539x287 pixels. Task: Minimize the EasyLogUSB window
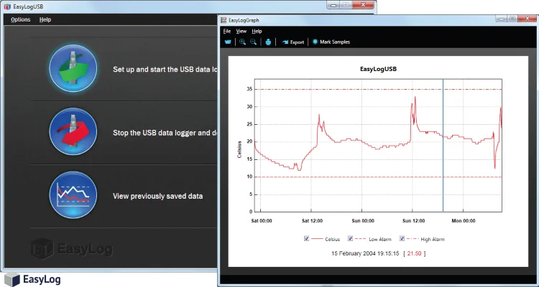333,5
